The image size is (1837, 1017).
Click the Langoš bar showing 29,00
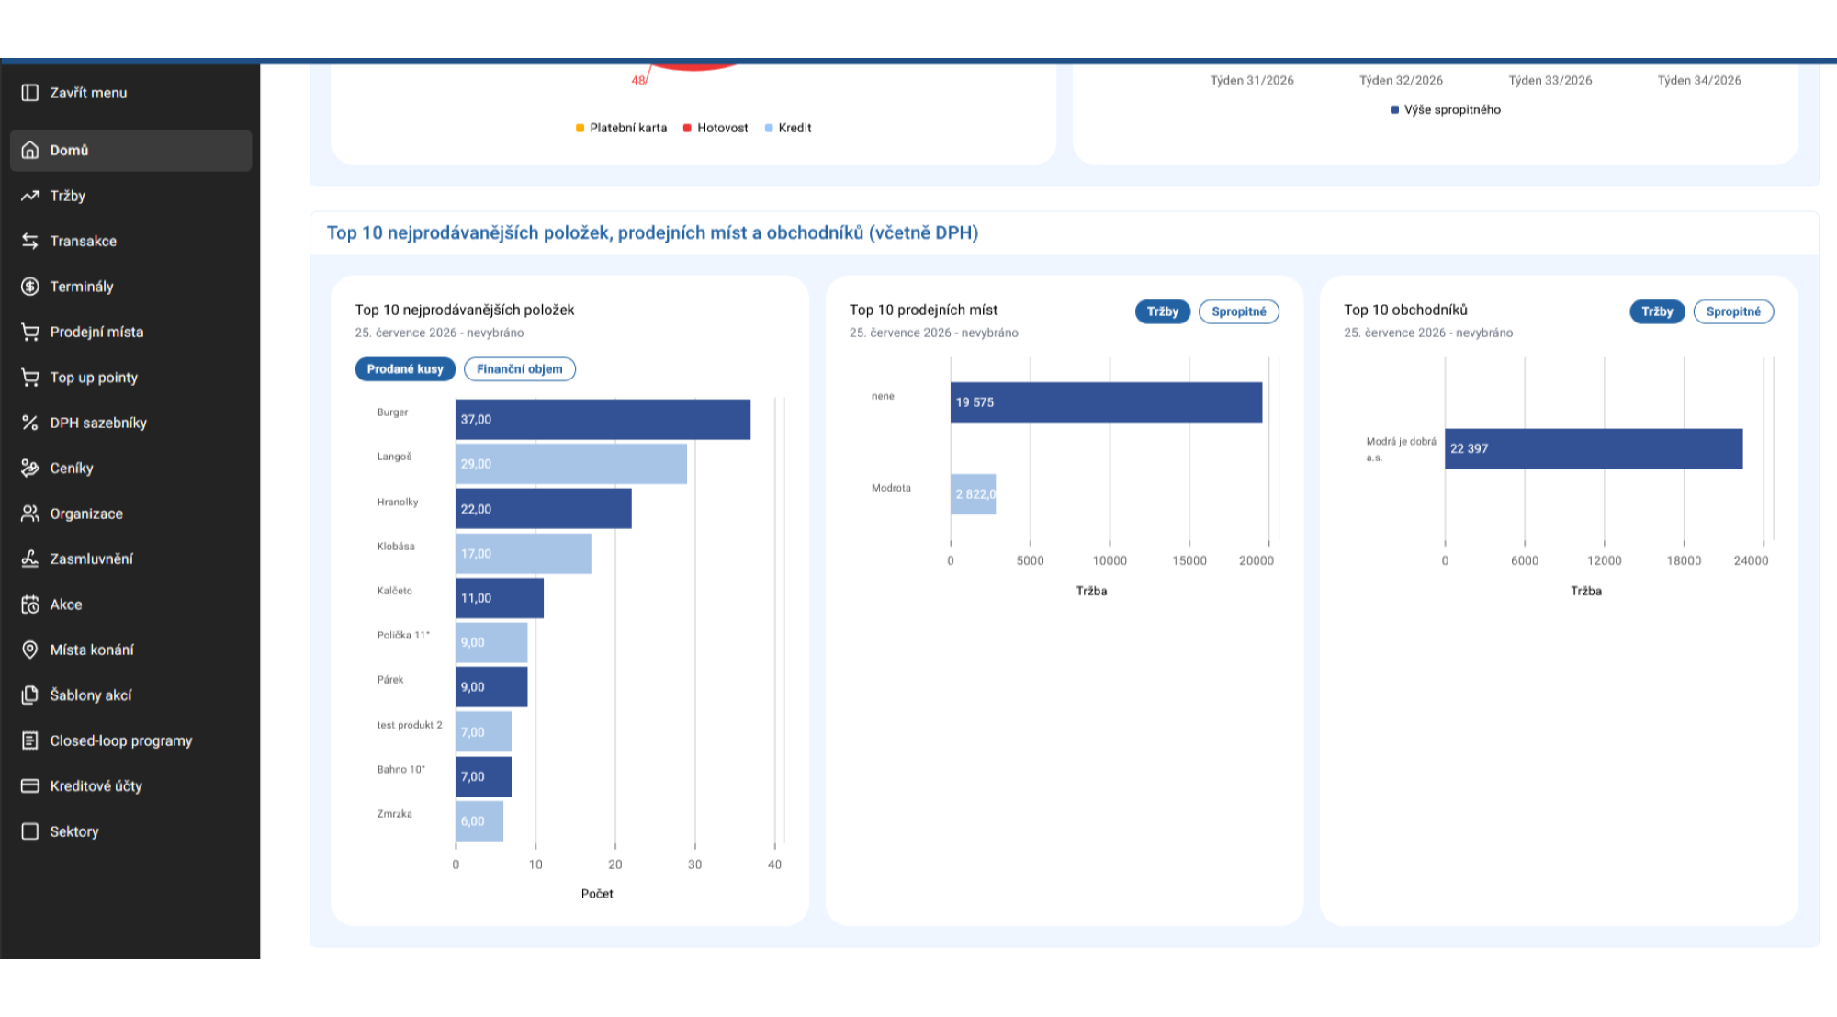[571, 464]
